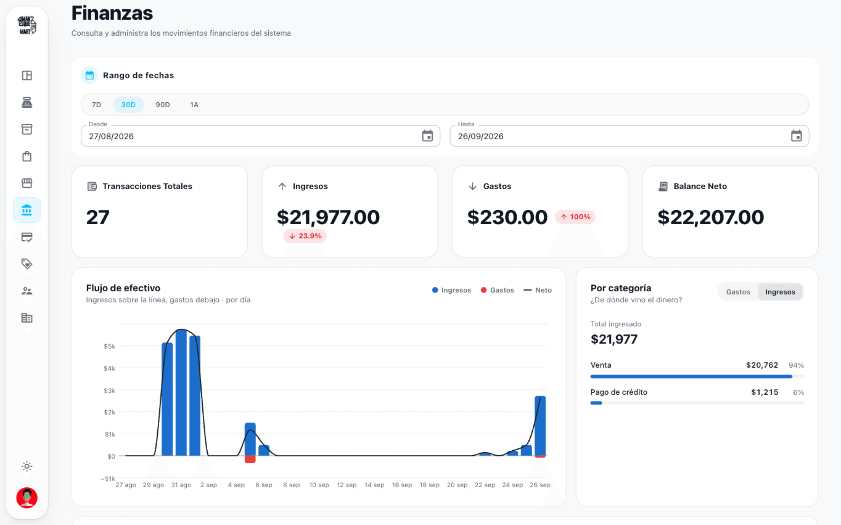This screenshot has width=841, height=525.
Task: Click the $20,762 Venta amount
Action: (762, 365)
